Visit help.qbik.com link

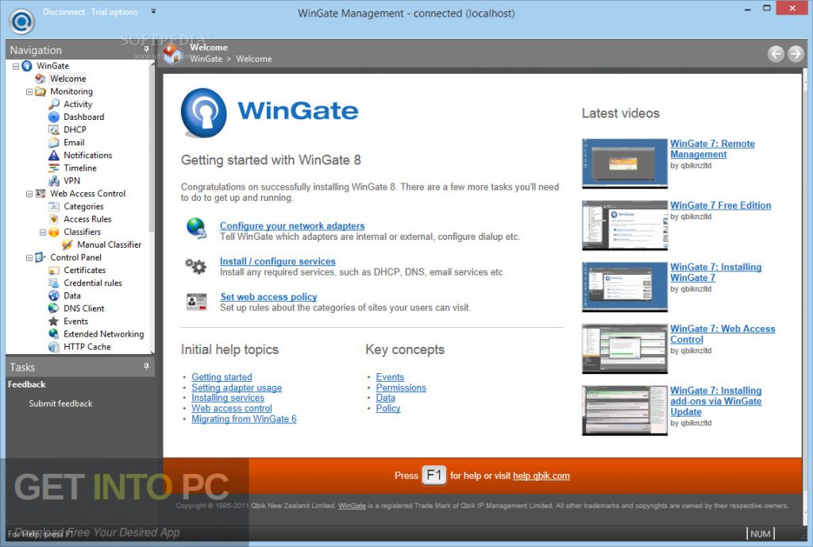pyautogui.click(x=541, y=476)
